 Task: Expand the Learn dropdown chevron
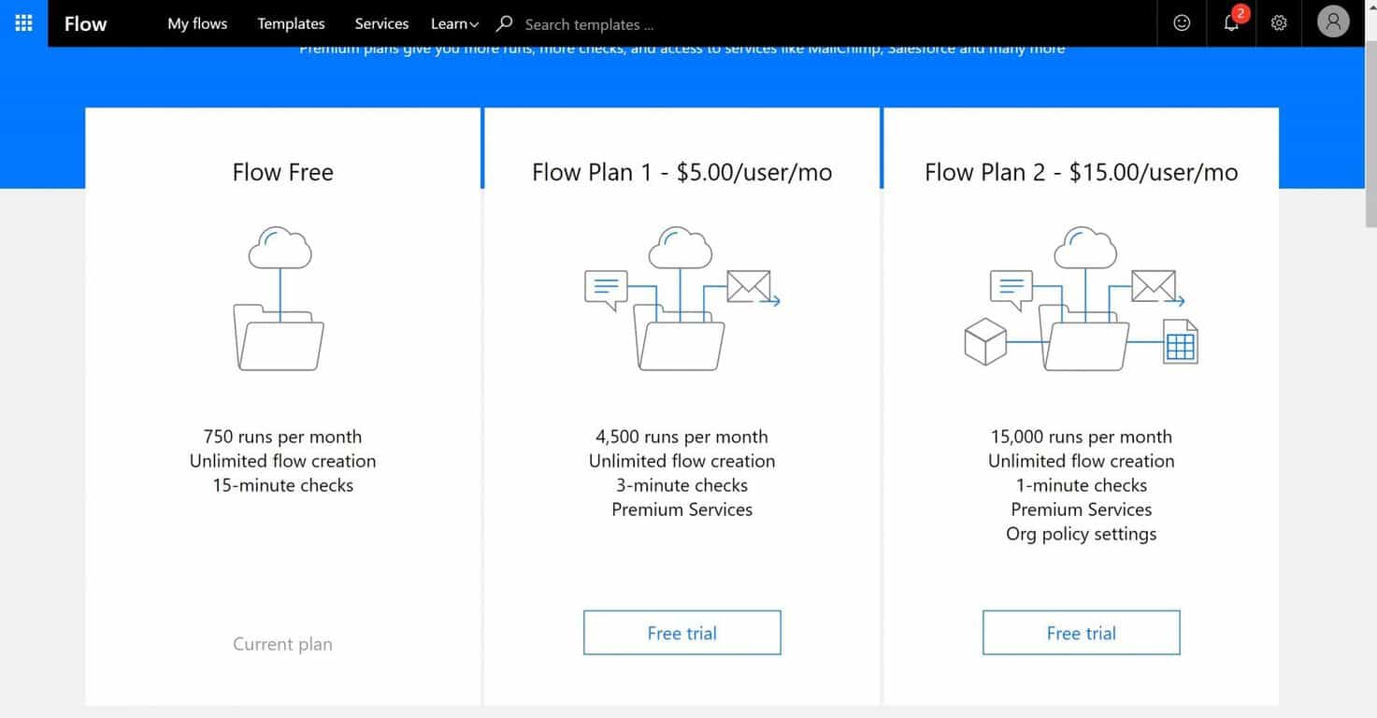pos(473,24)
